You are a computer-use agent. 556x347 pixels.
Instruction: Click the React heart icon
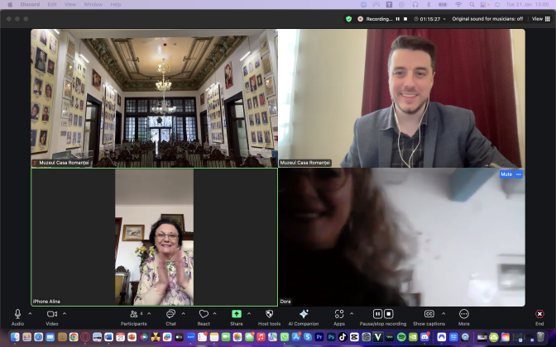[204, 315]
